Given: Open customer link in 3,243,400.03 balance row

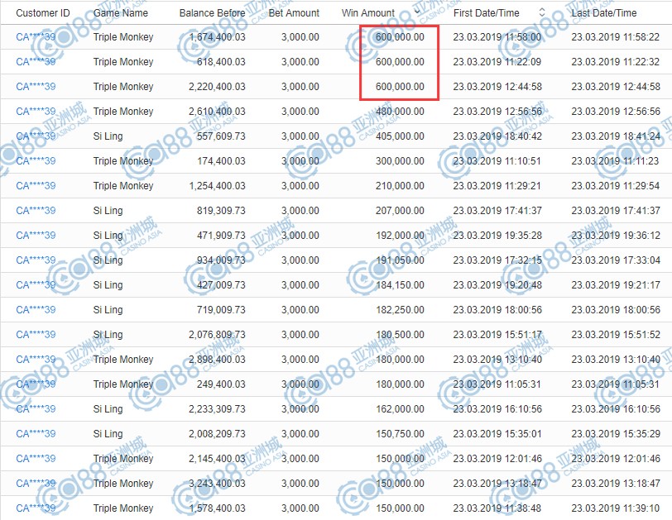Looking at the screenshot, I should coord(36,484).
